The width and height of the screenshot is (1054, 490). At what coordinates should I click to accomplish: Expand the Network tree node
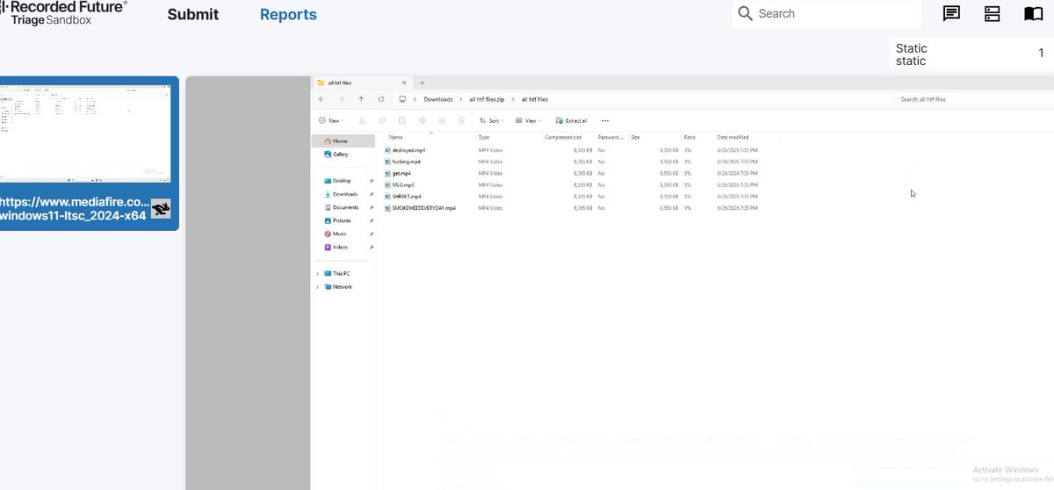[317, 286]
